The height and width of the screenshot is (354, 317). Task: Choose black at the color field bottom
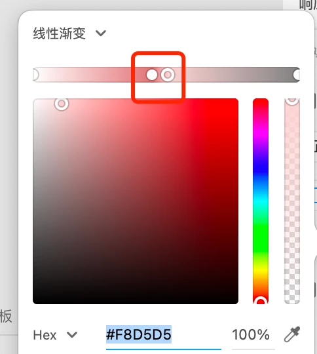(x=136, y=302)
